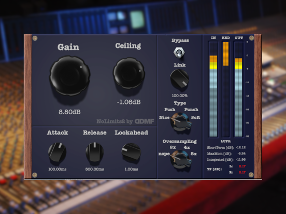Click the Ceiling knob
Screen dimensions: 286x214
coord(129,73)
